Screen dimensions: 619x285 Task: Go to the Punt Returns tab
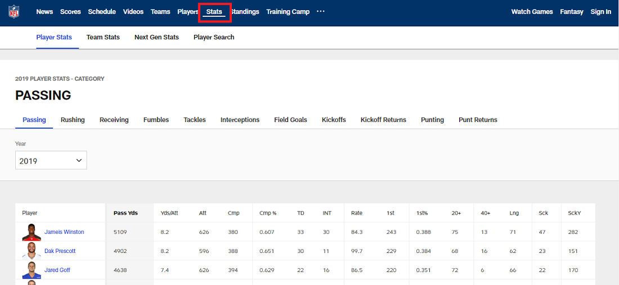(x=478, y=120)
